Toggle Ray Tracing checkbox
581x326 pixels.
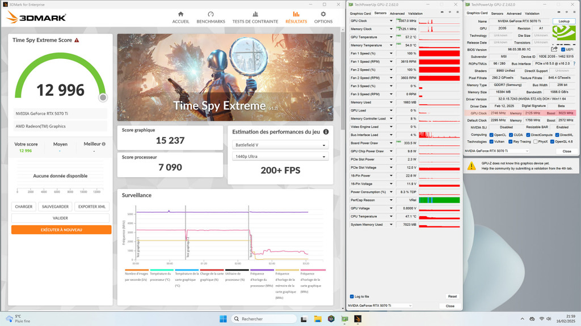point(511,141)
